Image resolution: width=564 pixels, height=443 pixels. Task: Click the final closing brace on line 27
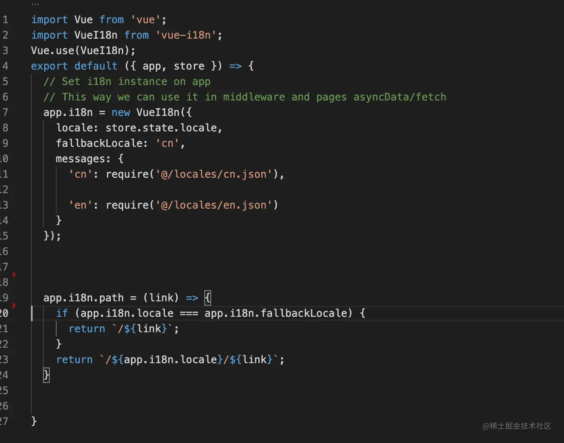[x=34, y=421]
